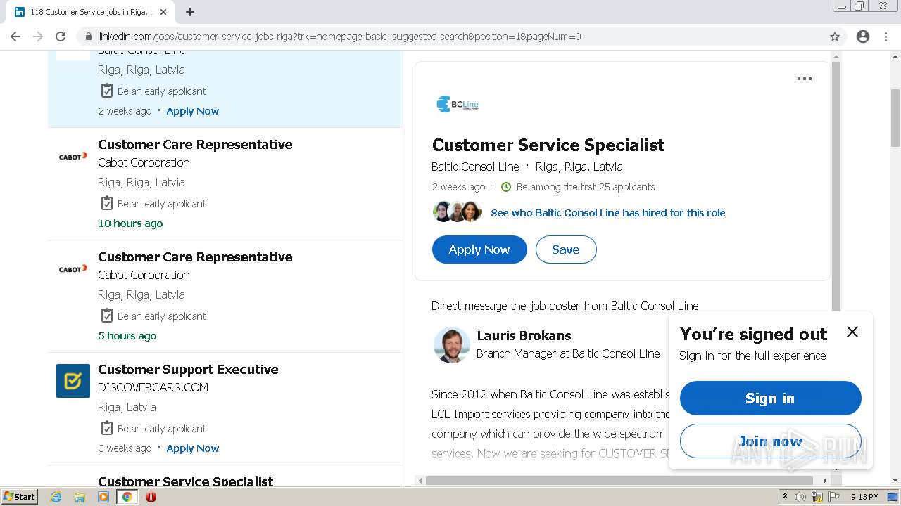Show hidden tray icons arrow
This screenshot has height=506, width=901.
pyautogui.click(x=785, y=497)
